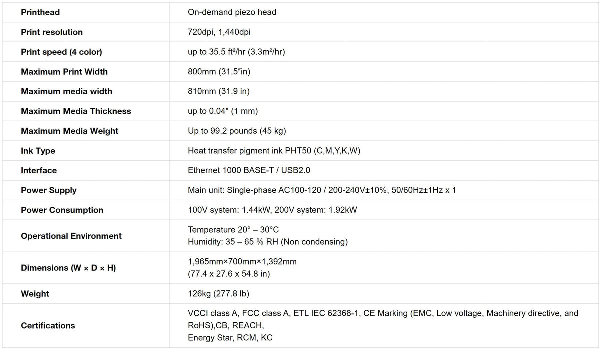601x350 pixels.
Task: Select the Ethernet 1000 BASE-T / USB2.0 value
Action: click(x=249, y=170)
